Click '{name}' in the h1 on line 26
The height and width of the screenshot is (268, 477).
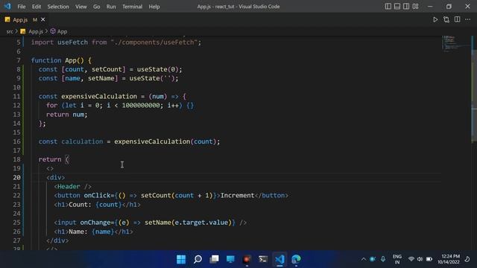pyautogui.click(x=103, y=232)
